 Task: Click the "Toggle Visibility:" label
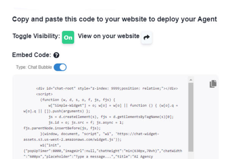(x=36, y=37)
